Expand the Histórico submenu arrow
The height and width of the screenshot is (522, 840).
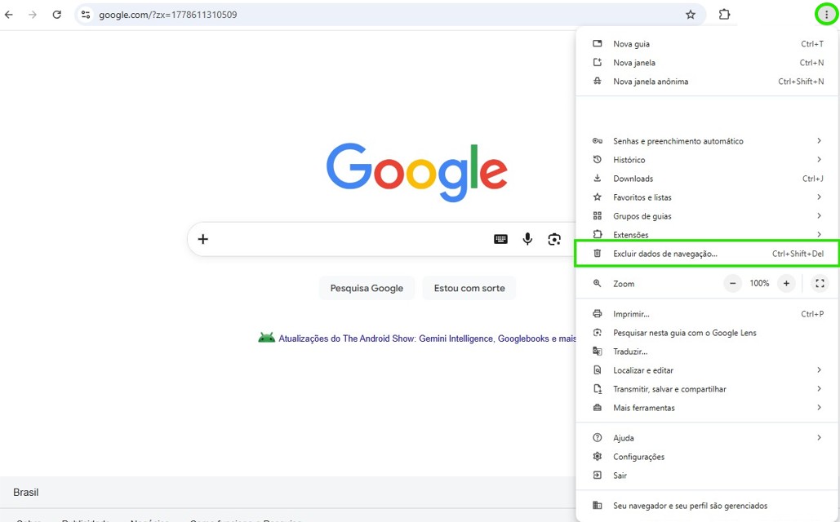pos(819,160)
